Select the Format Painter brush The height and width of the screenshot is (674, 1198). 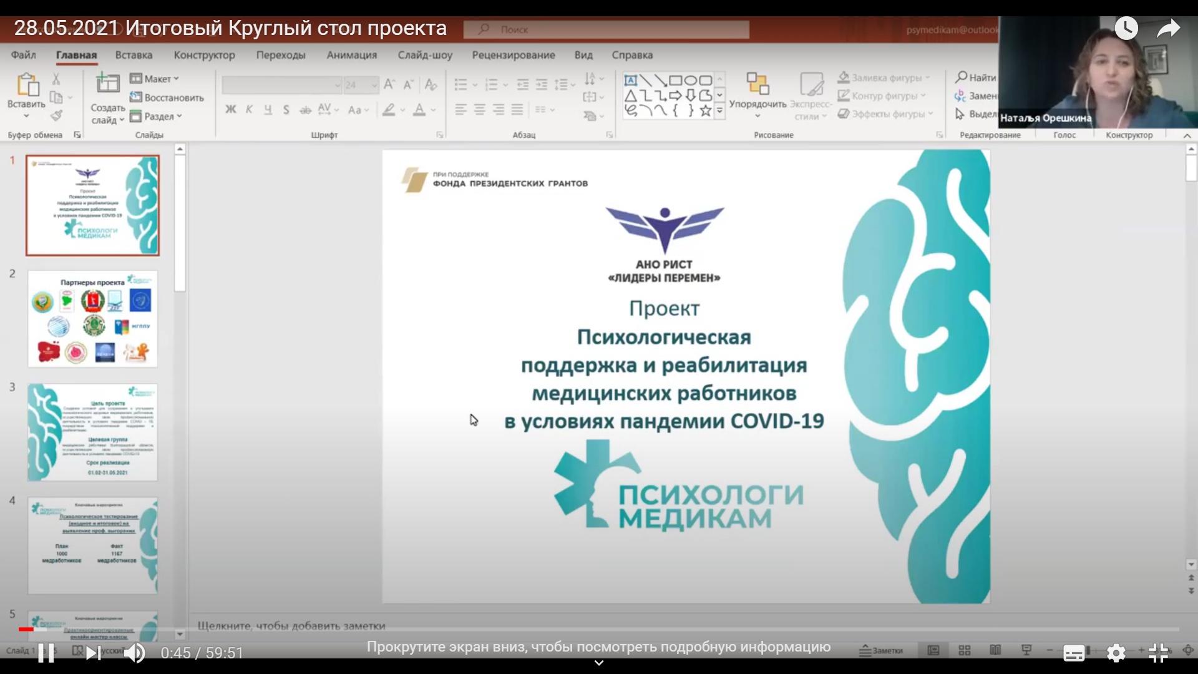tap(56, 115)
